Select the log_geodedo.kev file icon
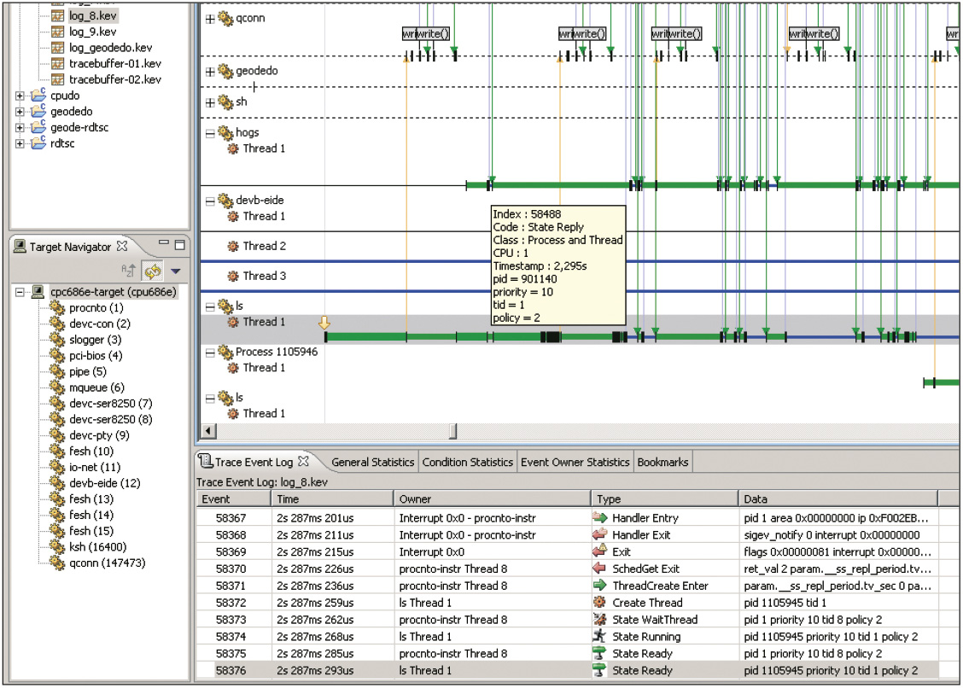 click(58, 48)
